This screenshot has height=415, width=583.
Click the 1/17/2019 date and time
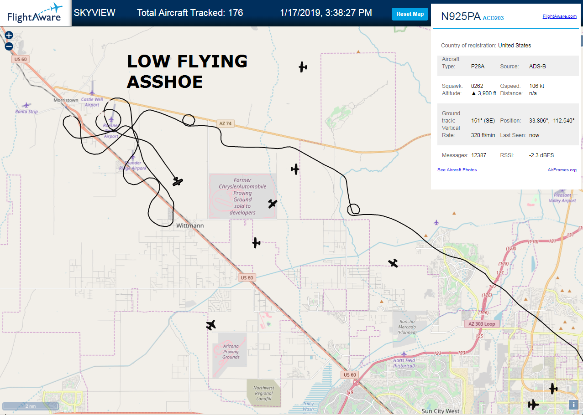click(326, 13)
